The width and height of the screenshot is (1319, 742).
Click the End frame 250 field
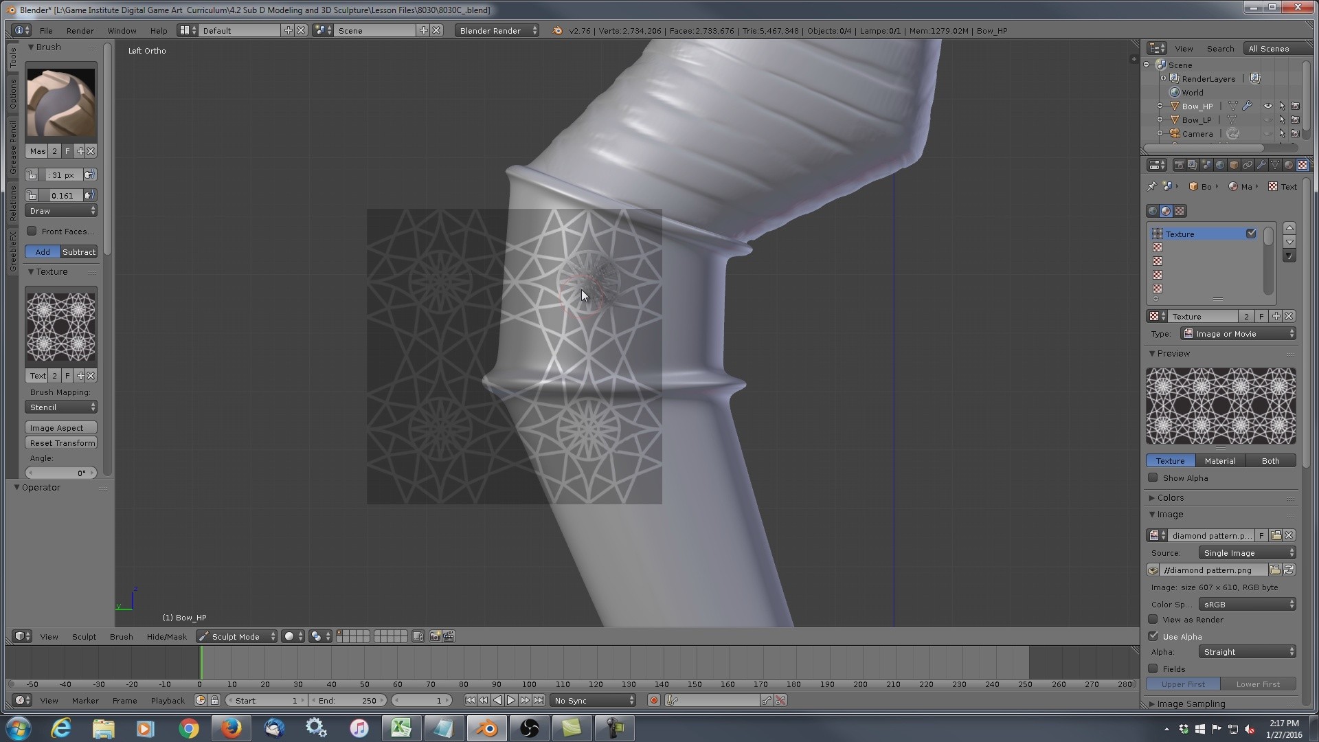click(x=348, y=701)
